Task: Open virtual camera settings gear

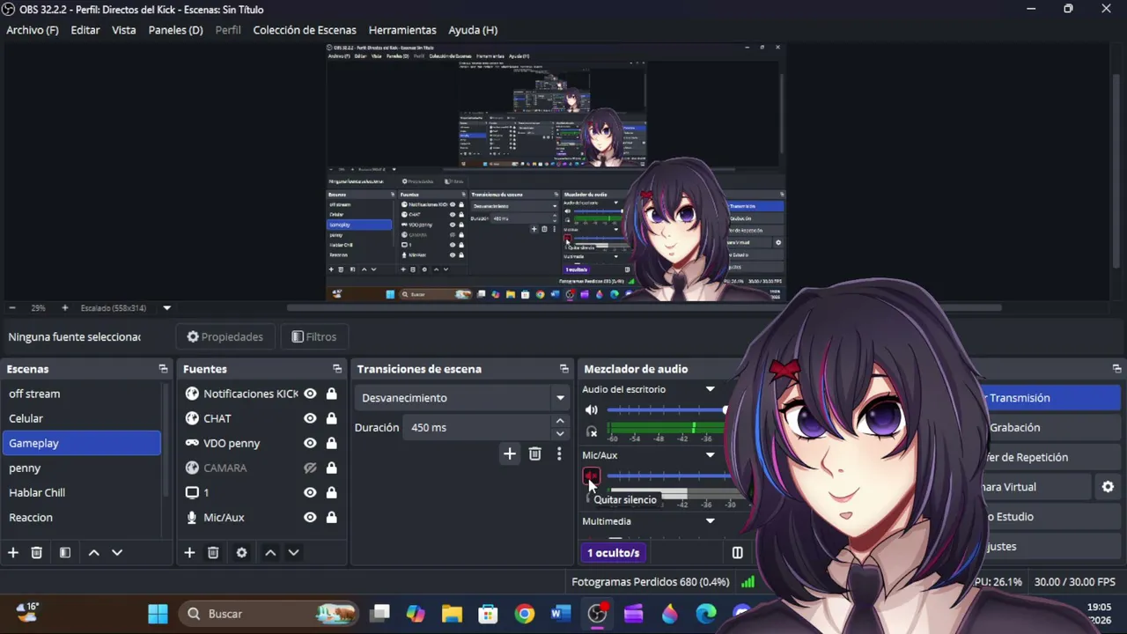Action: click(1108, 487)
